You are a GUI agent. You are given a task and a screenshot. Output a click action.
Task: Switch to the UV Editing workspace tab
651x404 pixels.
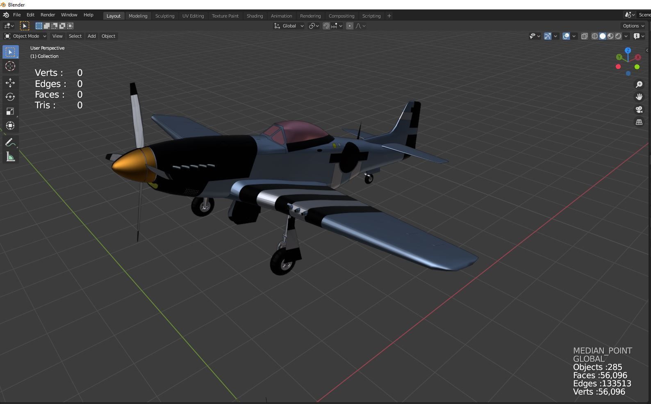click(x=193, y=16)
